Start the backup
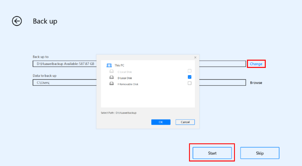 point(212,153)
